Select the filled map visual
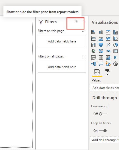This screenshot has width=119, height=150. 101,51
